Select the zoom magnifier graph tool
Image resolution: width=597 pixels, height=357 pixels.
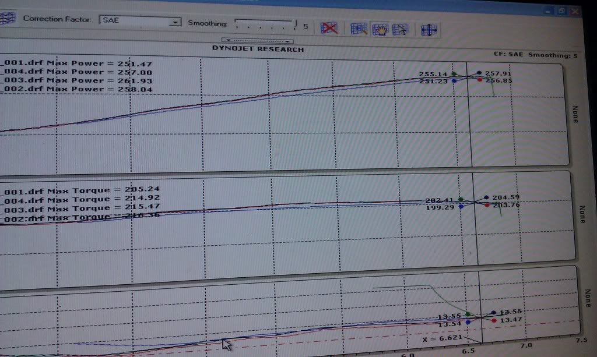coord(359,29)
